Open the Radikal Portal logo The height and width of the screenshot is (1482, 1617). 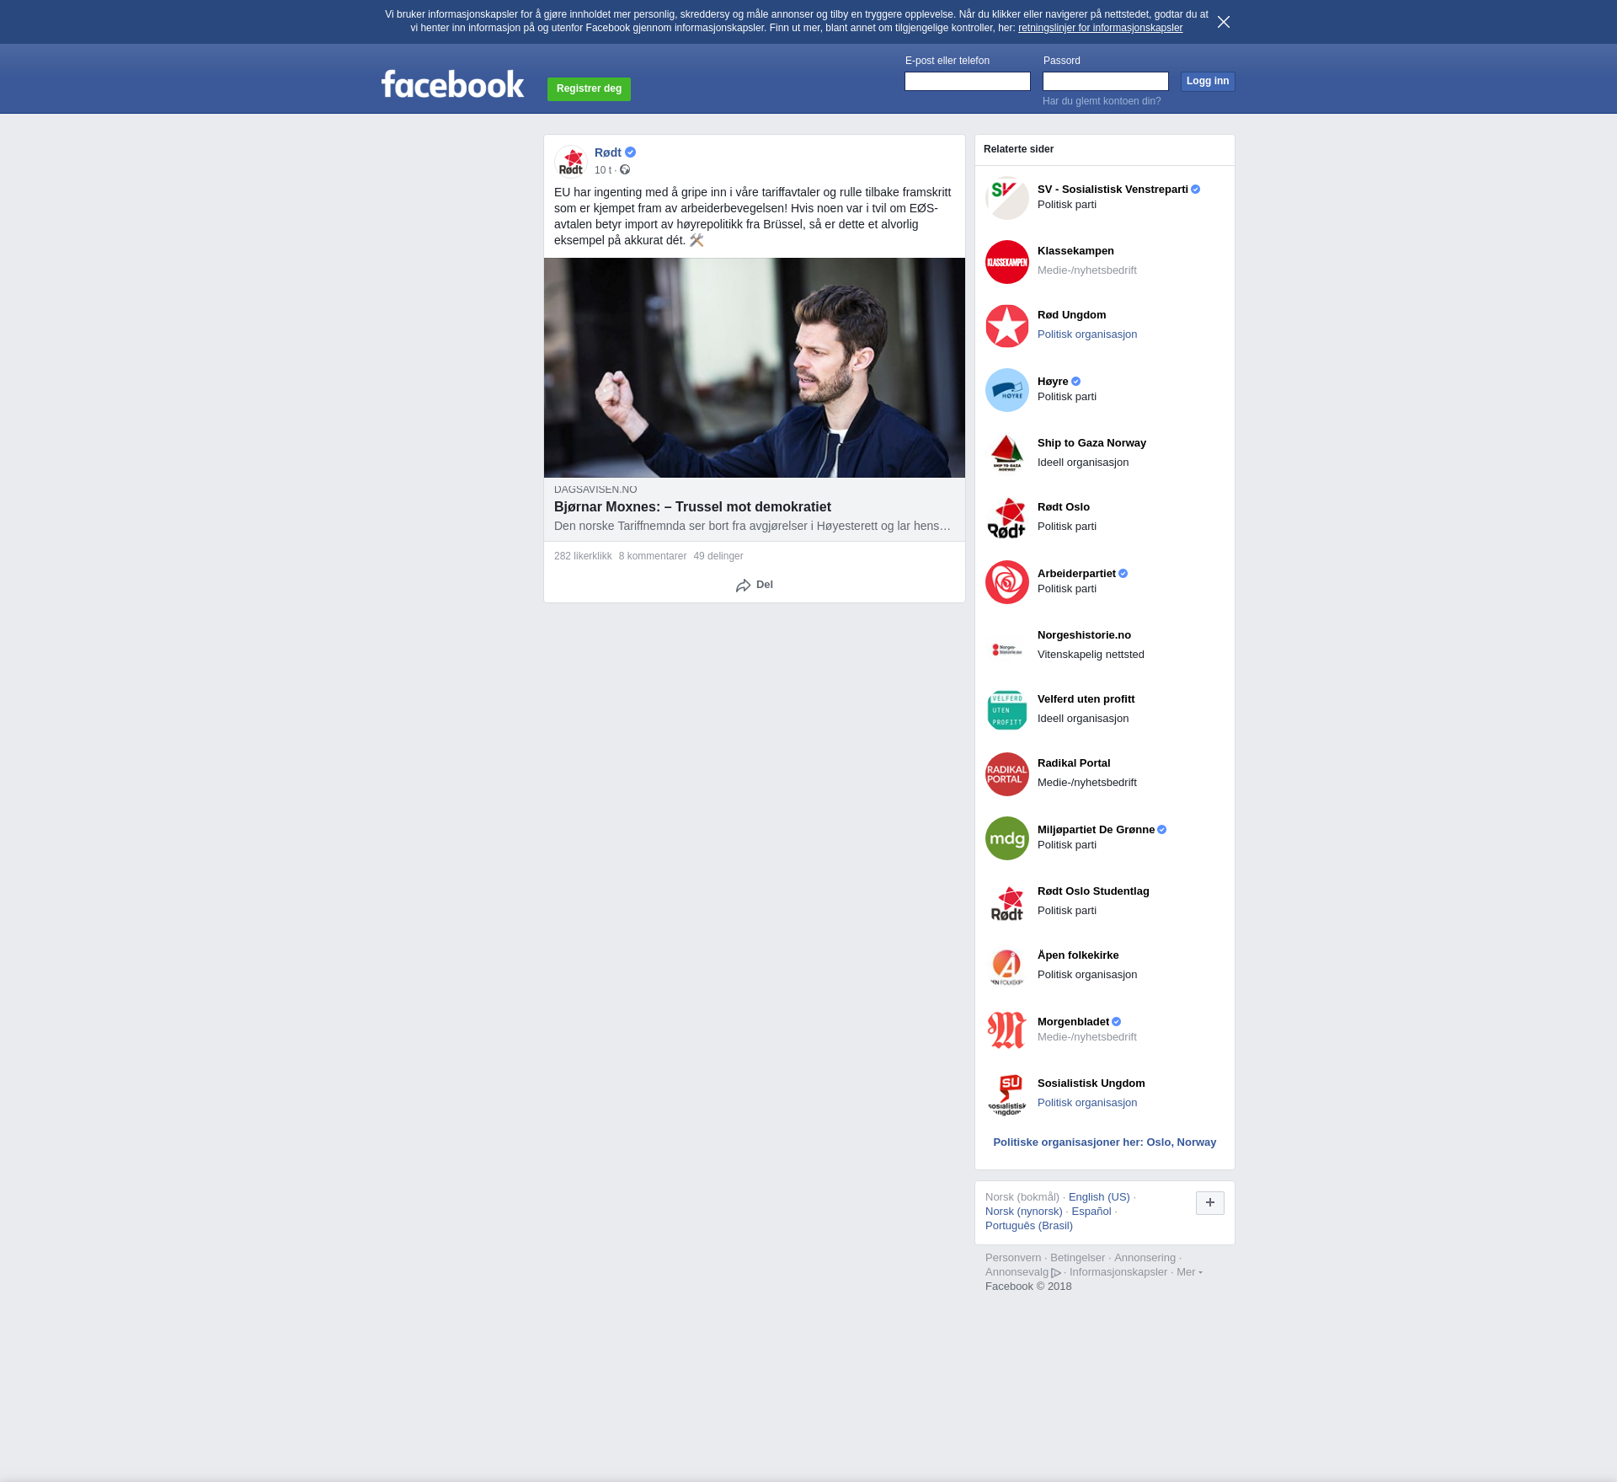click(x=1007, y=774)
